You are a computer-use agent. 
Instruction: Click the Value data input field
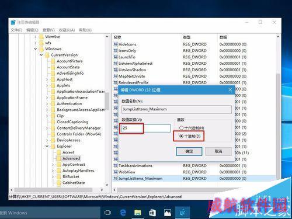(x=146, y=128)
